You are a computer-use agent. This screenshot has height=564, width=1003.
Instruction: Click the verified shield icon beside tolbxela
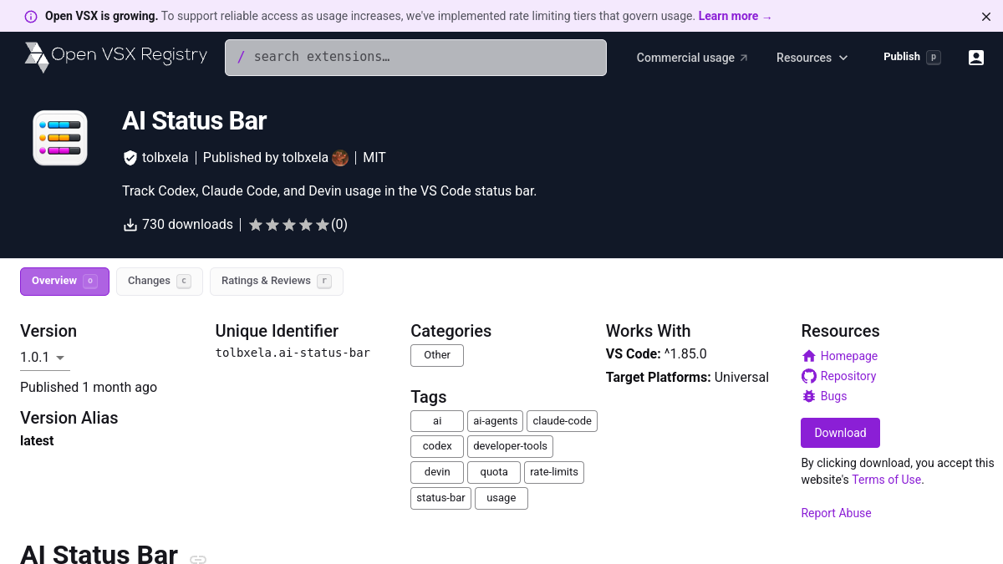click(130, 157)
